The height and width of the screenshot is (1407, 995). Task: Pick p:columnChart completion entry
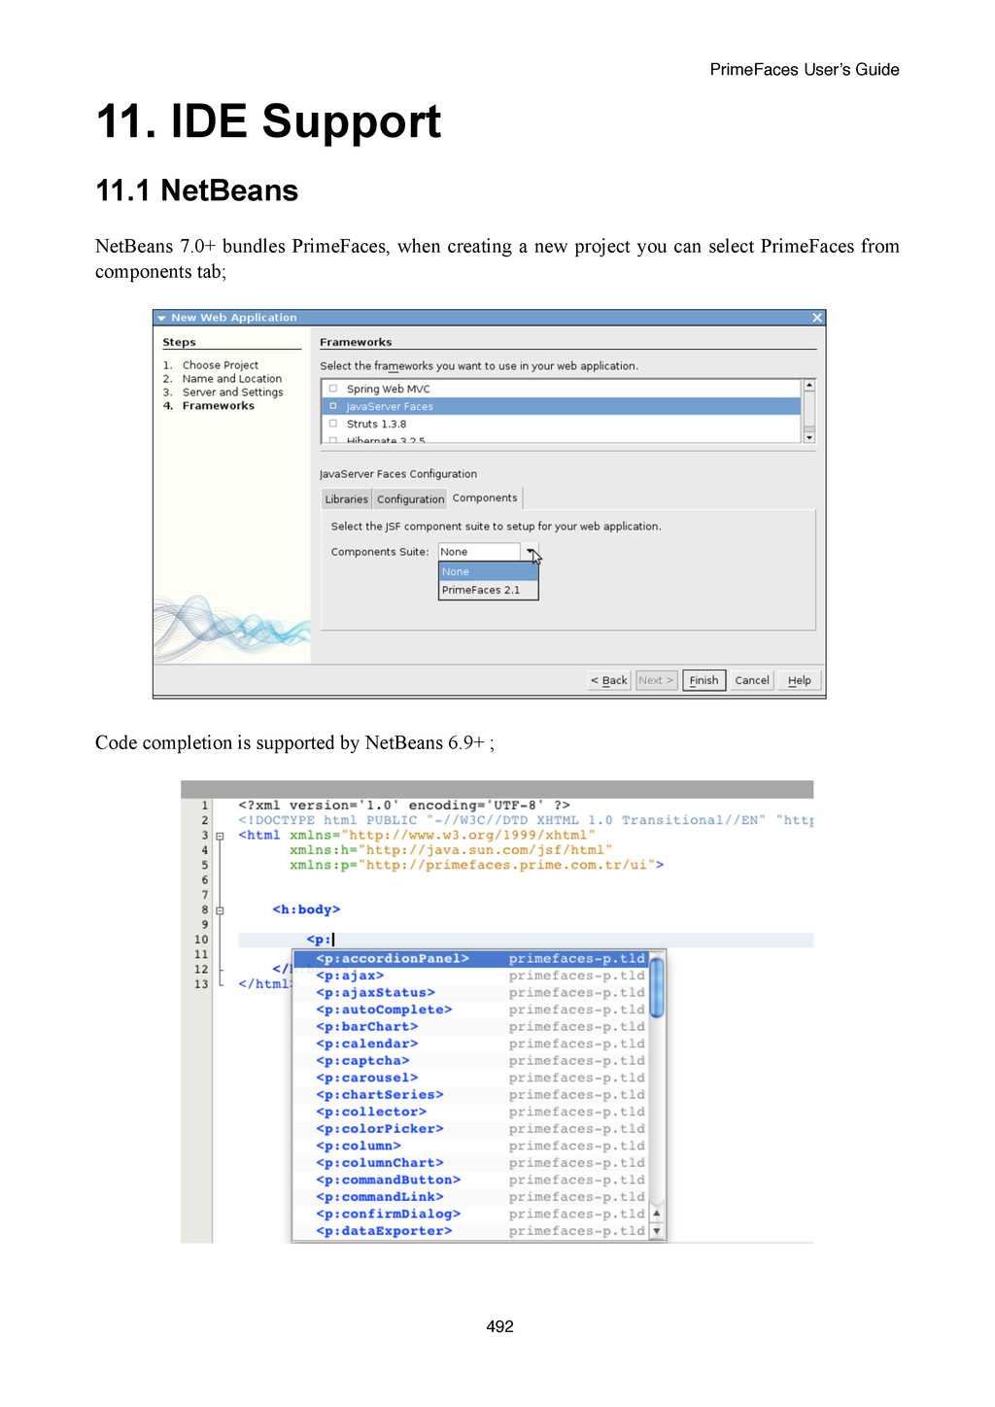(471, 1163)
